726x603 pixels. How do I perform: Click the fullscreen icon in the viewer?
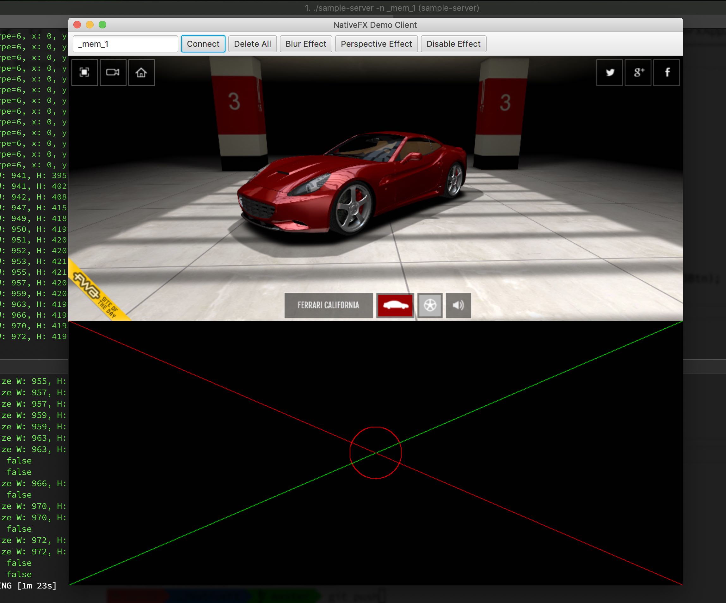click(84, 73)
